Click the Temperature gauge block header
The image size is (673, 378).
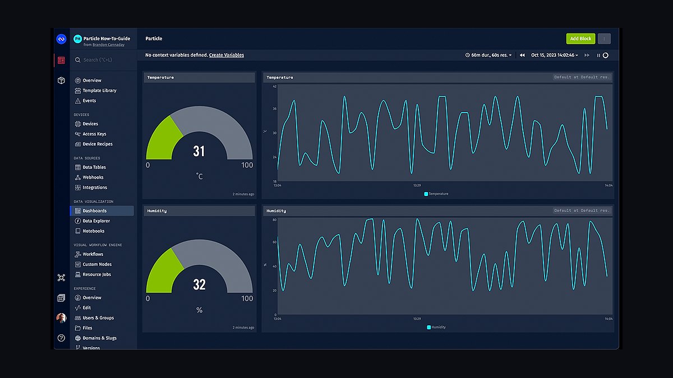pyautogui.click(x=200, y=77)
